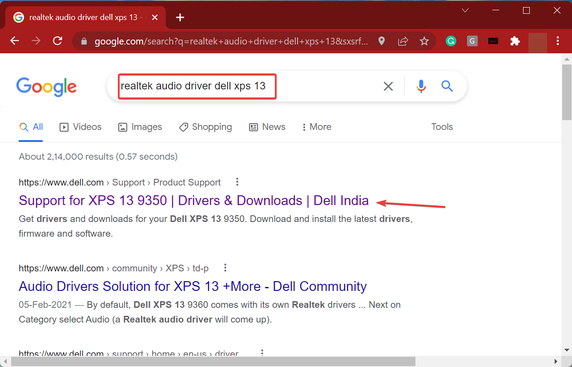Screen dimensions: 572x367
Task: Open the Grammarly extension icon
Action: (451, 41)
